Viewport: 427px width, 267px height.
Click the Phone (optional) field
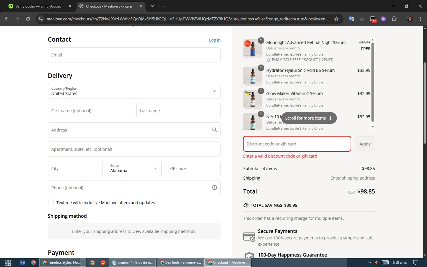[134, 188]
